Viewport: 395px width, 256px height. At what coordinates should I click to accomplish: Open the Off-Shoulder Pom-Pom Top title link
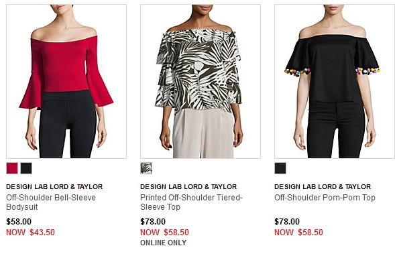pyautogui.click(x=325, y=198)
